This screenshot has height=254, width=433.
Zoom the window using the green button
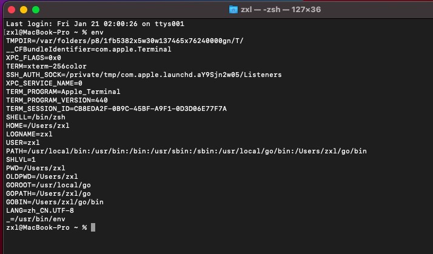(36, 10)
